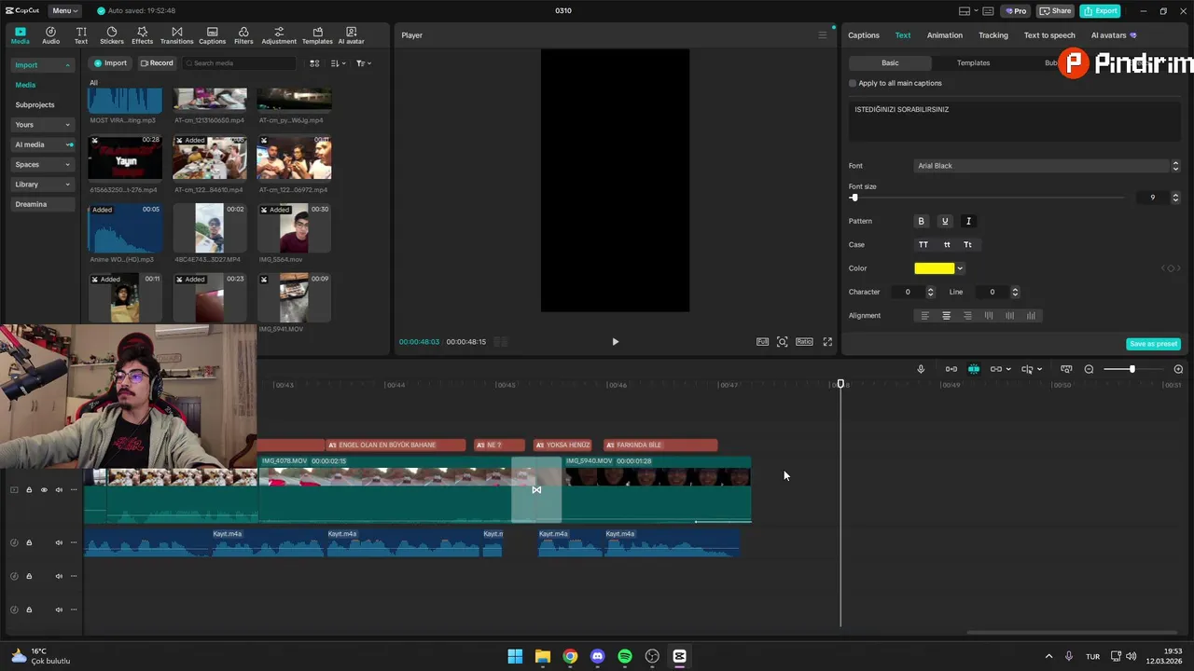
Task: Click the Pro button in title bar
Action: point(1015,11)
